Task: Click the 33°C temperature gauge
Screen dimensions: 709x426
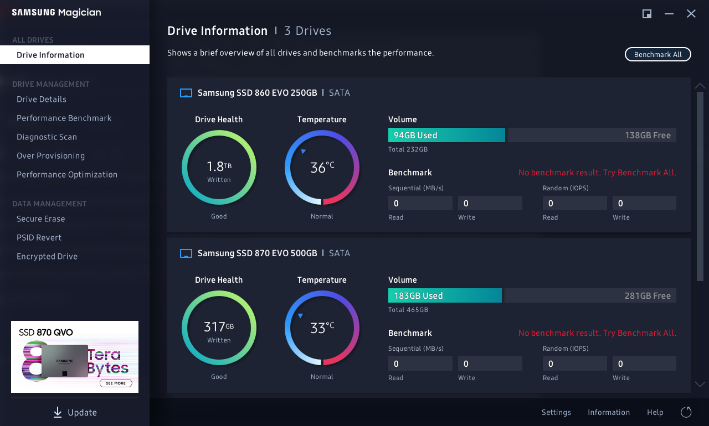Action: (322, 328)
